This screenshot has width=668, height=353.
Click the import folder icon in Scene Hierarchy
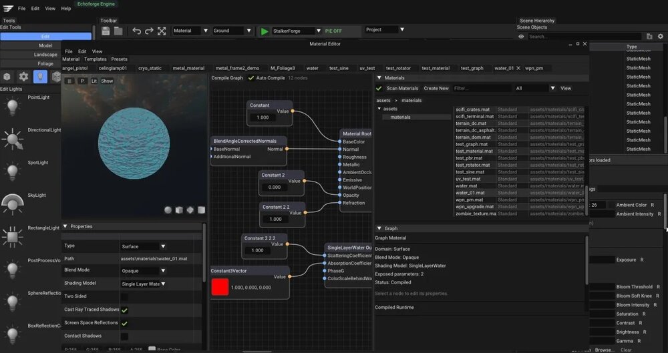point(649,37)
